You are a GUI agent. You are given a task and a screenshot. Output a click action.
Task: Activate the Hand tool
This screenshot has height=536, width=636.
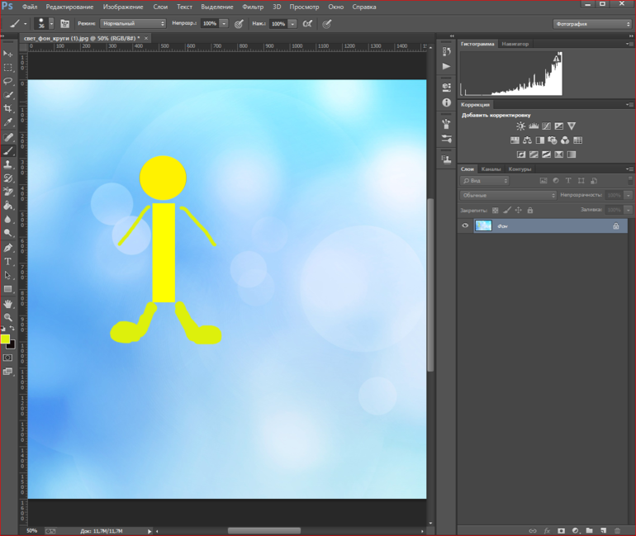tap(8, 304)
